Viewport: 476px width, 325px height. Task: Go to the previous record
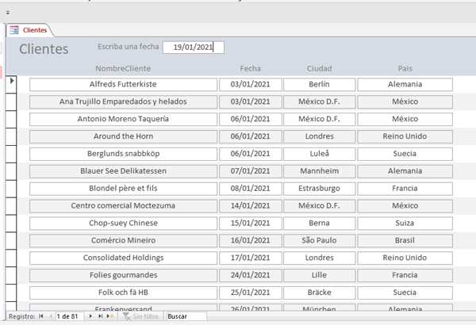51,316
